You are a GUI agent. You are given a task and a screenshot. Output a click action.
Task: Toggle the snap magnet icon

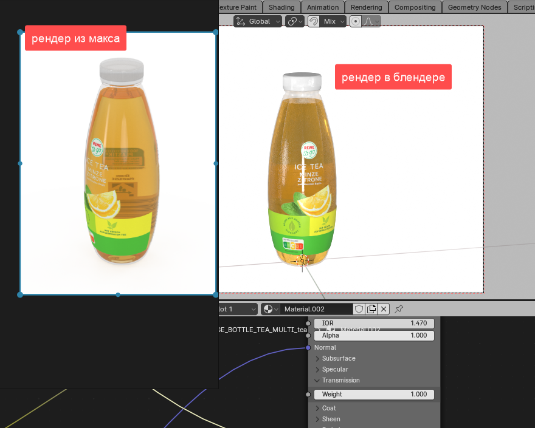(313, 21)
